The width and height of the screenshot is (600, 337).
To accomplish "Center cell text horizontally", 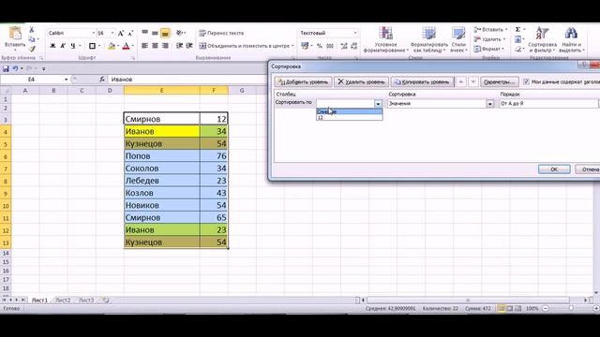I will [155, 46].
